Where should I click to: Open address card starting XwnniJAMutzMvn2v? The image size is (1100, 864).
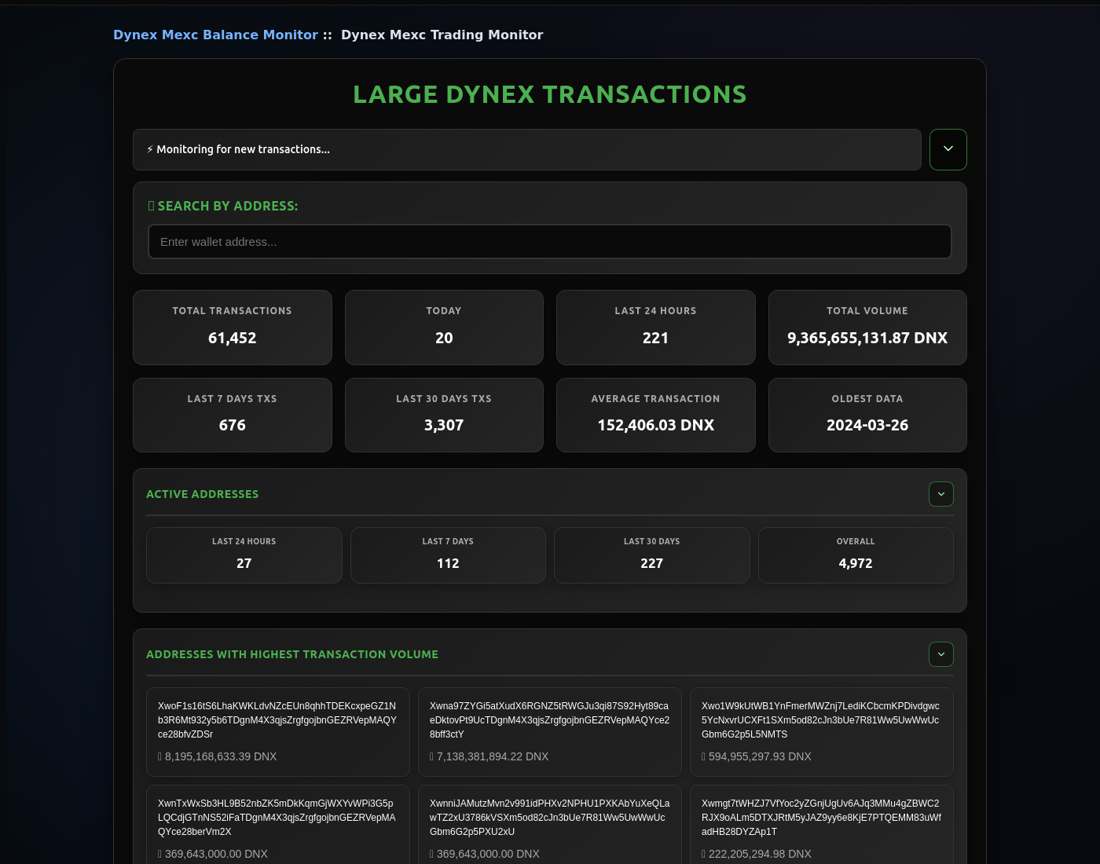pos(550,825)
